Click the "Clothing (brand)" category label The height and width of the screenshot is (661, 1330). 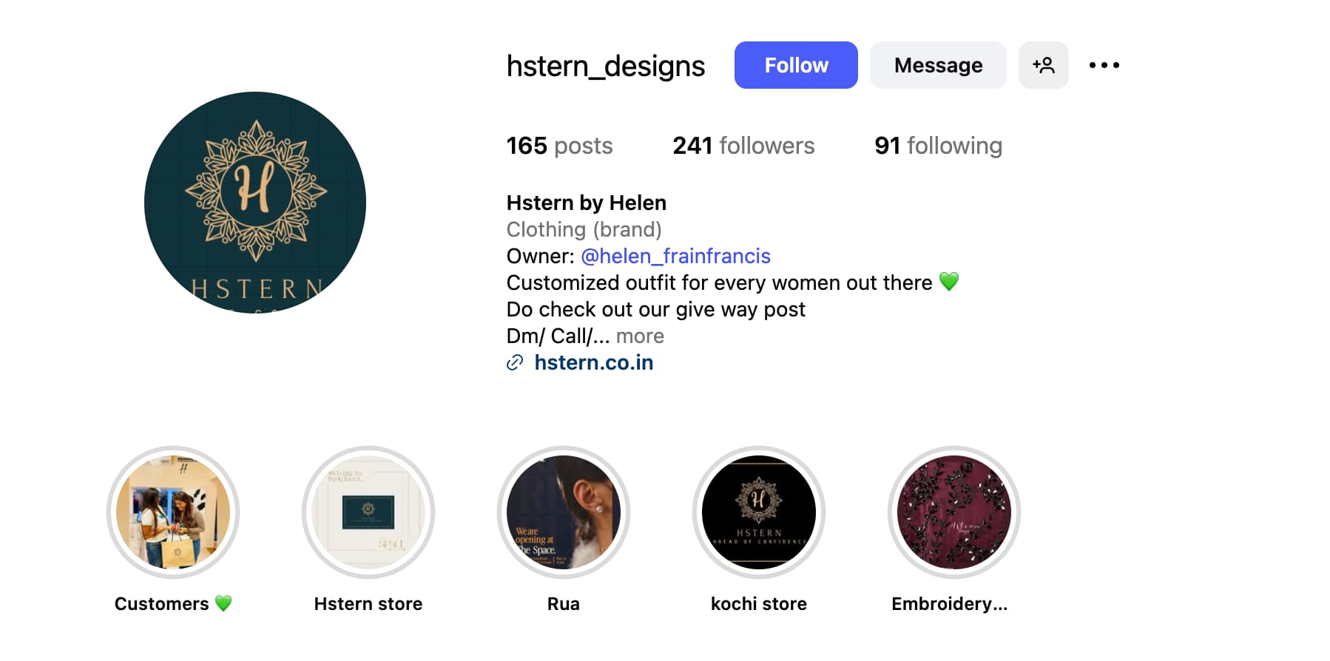[x=584, y=230]
